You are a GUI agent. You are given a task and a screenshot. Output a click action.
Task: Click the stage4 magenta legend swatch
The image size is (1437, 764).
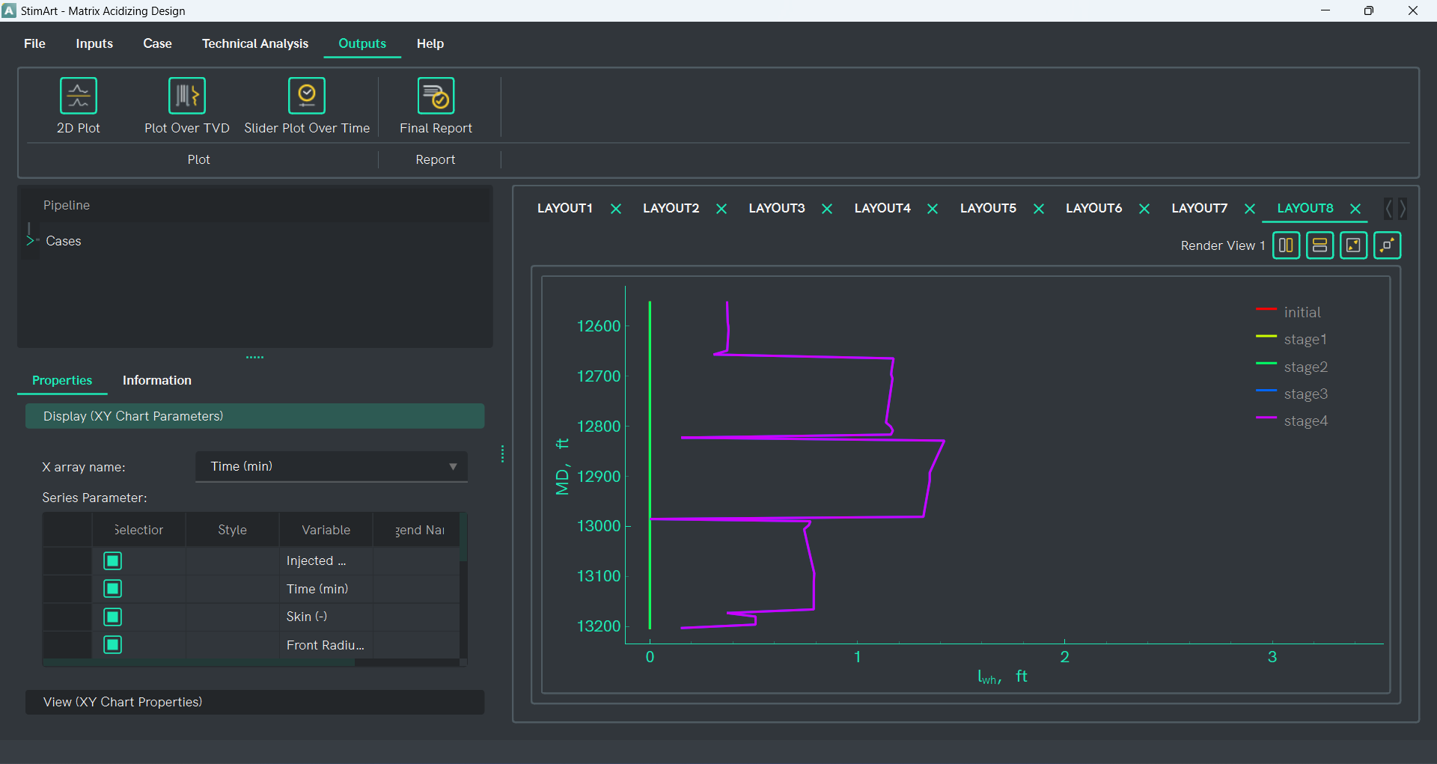coord(1266,418)
